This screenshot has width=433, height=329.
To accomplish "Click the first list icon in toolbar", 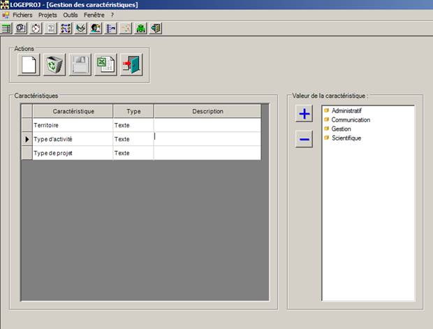I will click(6, 29).
